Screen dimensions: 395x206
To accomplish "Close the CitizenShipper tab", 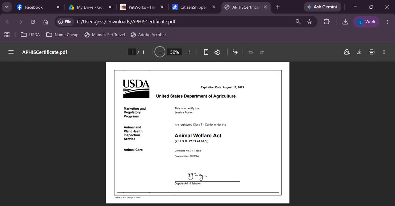I will pos(214,7).
